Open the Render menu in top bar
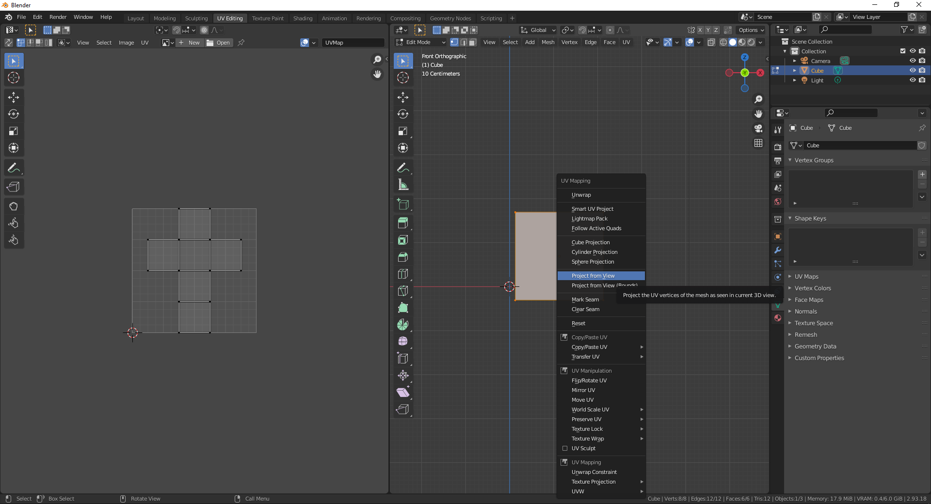 click(58, 17)
